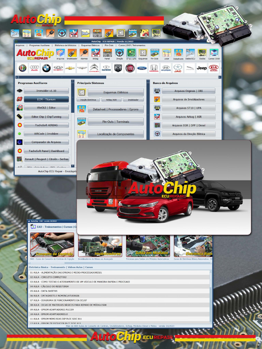Open Localização de Componentes
This screenshot has width=262, height=349.
tap(116, 134)
